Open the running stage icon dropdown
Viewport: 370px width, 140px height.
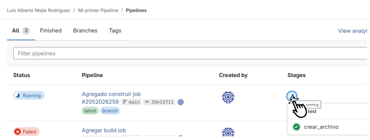pyautogui.click(x=292, y=96)
